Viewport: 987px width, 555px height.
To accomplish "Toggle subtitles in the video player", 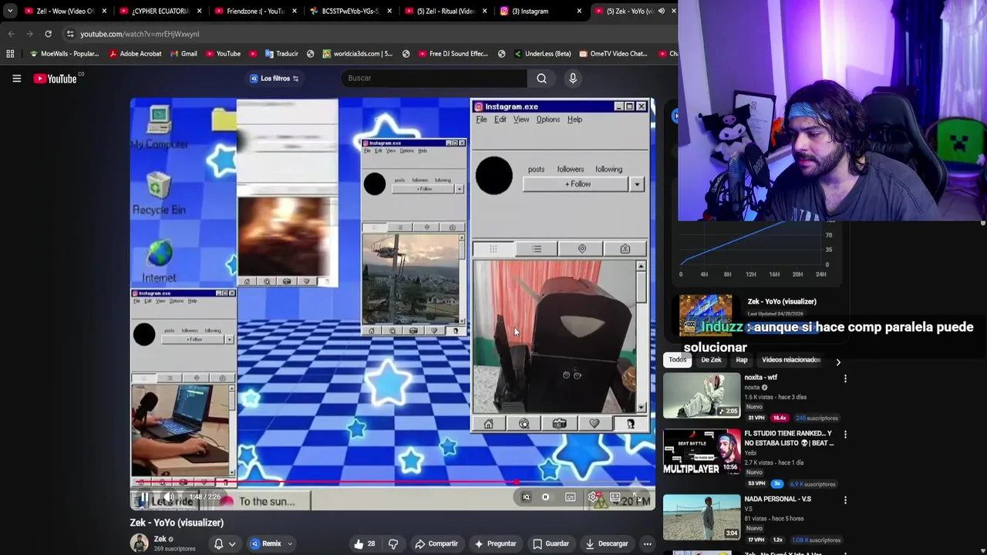I will pyautogui.click(x=571, y=497).
